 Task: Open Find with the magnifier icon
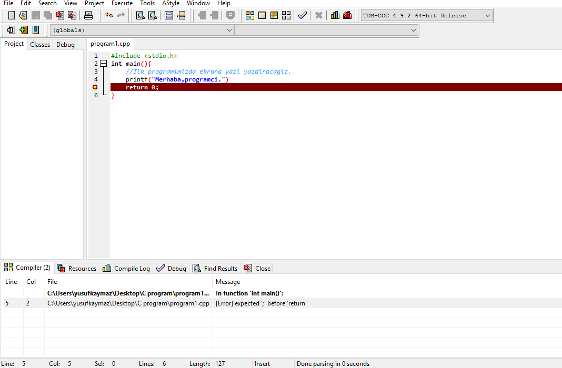coord(140,15)
